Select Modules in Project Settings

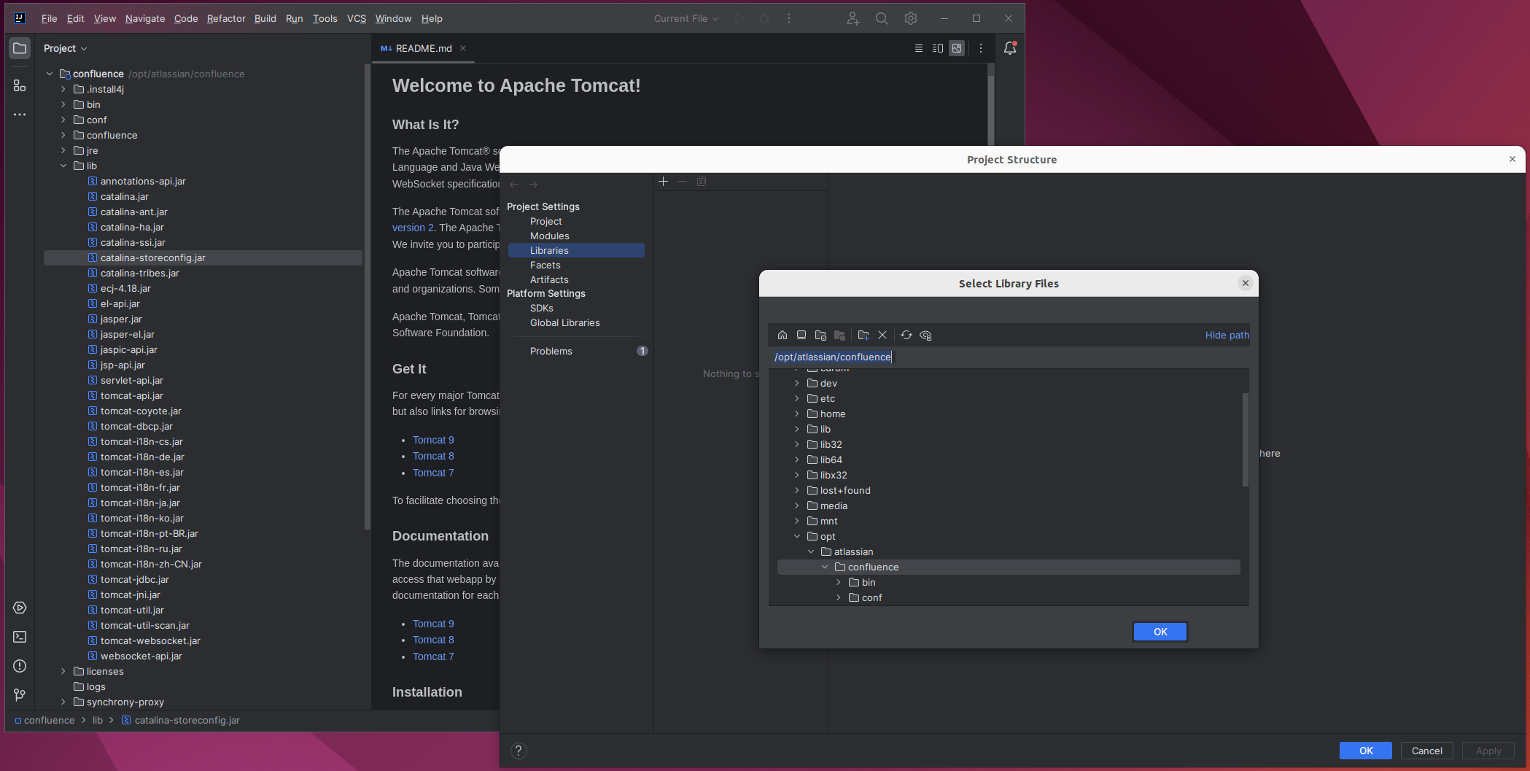(550, 236)
